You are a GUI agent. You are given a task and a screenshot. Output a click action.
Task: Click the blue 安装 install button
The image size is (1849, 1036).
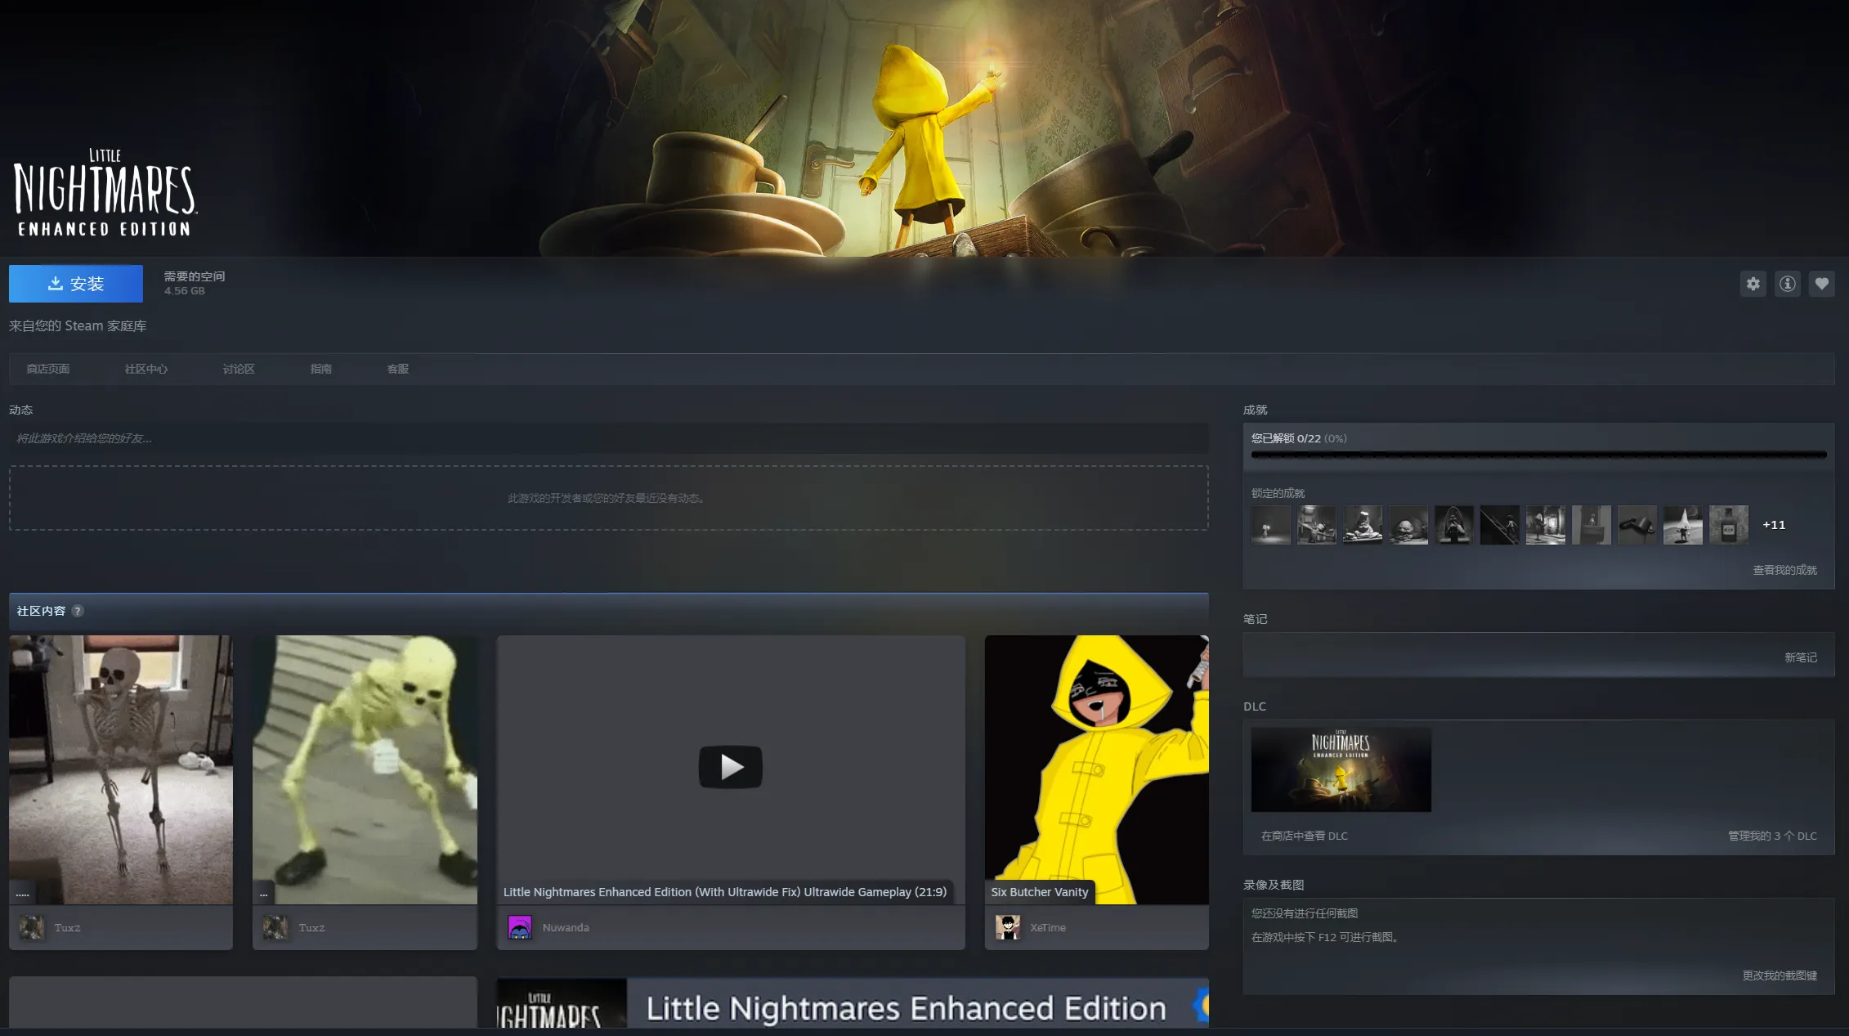pyautogui.click(x=76, y=284)
